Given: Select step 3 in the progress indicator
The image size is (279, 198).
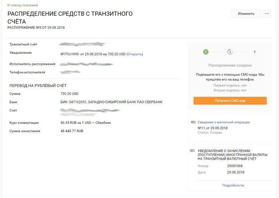Looking at the screenshot, I should click(254, 52).
